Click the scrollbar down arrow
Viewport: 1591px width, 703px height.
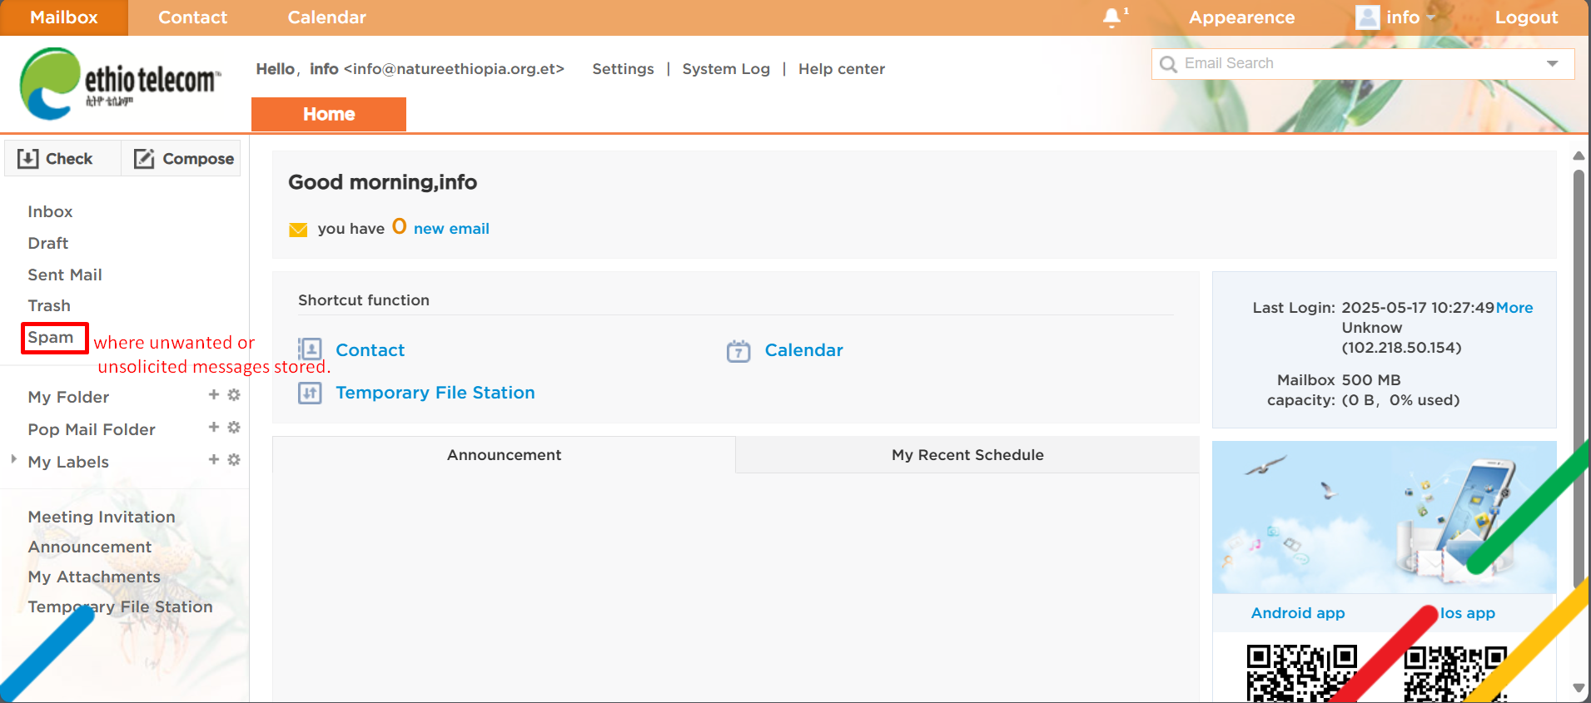(x=1579, y=687)
